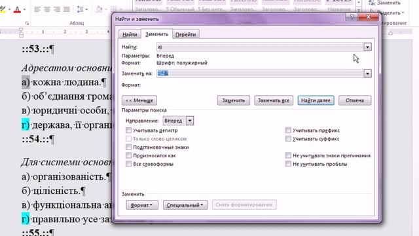Check Подстановочные знаки option
Image resolution: width=419 pixels, height=236 pixels.
point(128,147)
